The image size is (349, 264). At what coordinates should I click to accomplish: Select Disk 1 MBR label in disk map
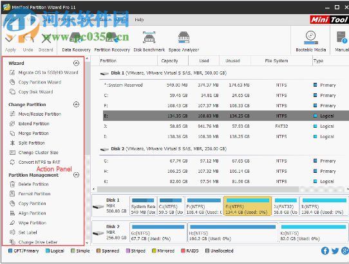click(x=110, y=206)
